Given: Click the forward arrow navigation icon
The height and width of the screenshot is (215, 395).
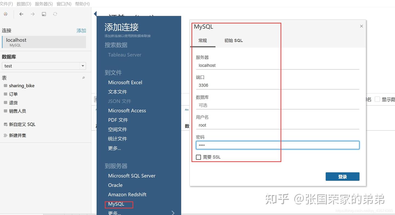Looking at the screenshot, I should pos(32,14).
